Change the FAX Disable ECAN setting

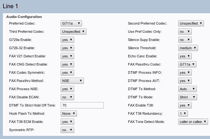pos(67,97)
